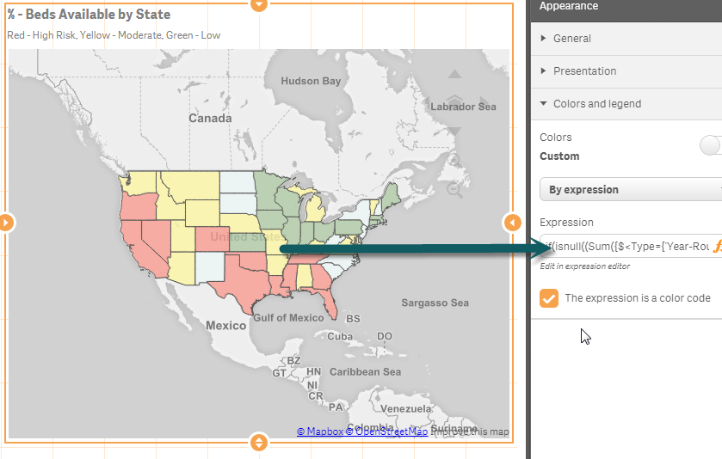Expand the General section
722x459 pixels.
point(626,39)
